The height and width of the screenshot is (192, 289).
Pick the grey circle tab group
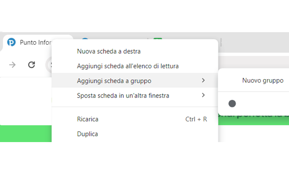(x=232, y=104)
